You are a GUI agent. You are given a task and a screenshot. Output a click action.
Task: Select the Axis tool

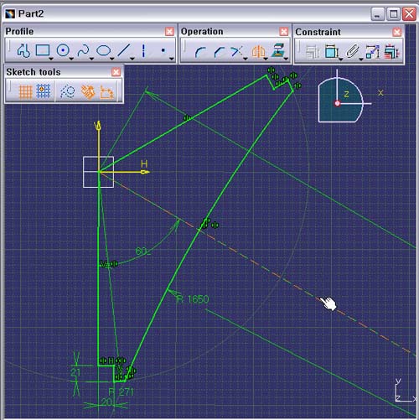point(143,50)
